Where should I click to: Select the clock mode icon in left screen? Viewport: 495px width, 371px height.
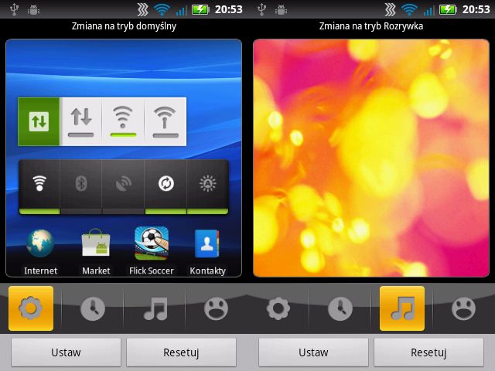tap(93, 308)
